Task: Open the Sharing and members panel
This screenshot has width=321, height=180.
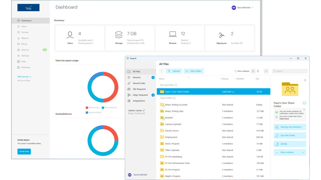Action: coord(290,127)
